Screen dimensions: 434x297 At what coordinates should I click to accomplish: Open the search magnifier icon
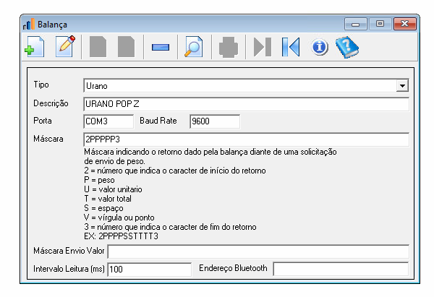(193, 47)
